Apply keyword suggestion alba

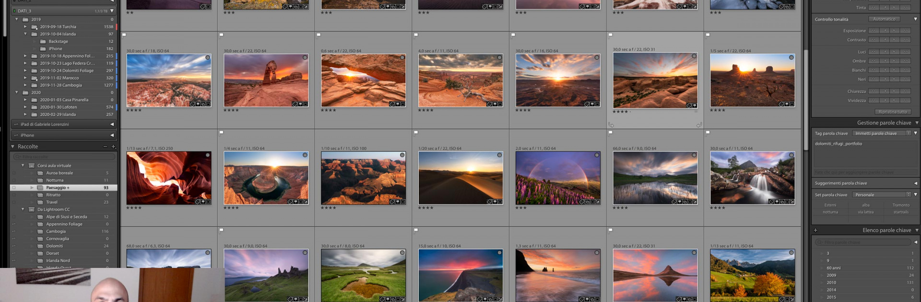pos(865,205)
